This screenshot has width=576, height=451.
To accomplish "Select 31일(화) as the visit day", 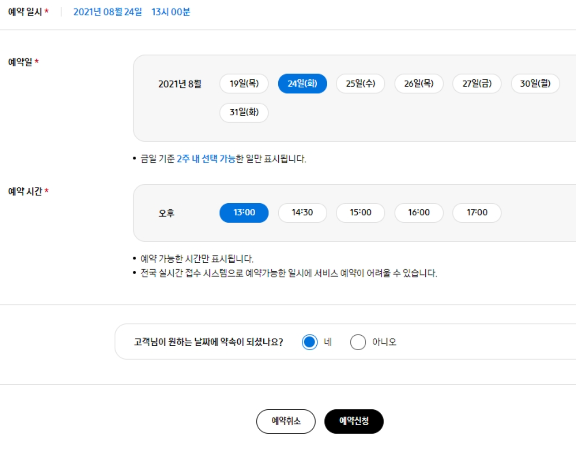I will [x=244, y=113].
